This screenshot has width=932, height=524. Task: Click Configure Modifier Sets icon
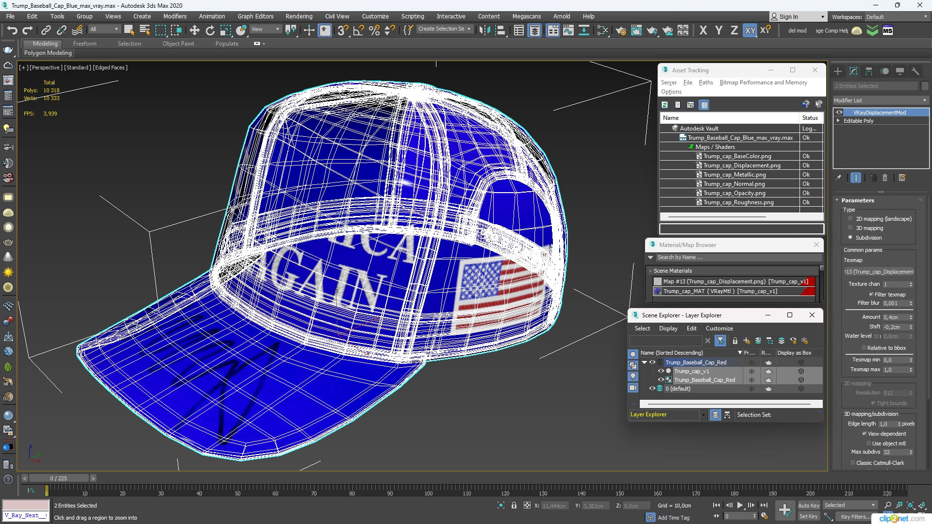902,178
